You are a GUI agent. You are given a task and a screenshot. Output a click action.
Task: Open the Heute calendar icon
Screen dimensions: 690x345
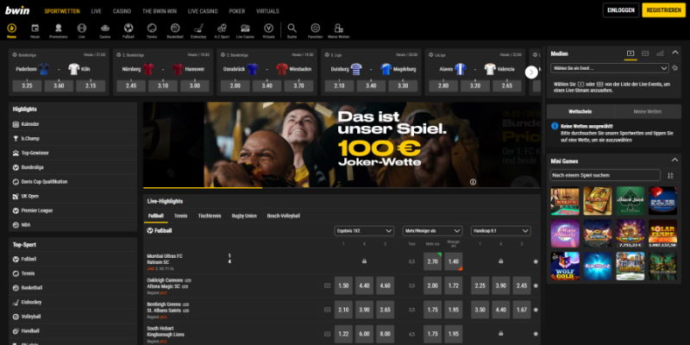35,28
